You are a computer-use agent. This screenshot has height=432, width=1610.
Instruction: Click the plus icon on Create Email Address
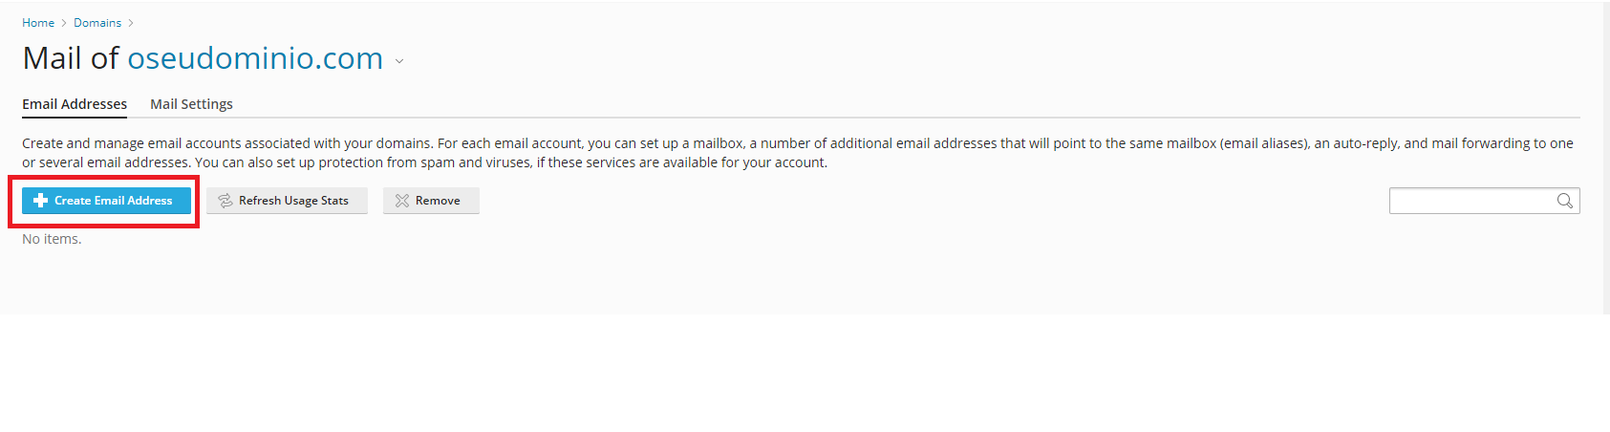40,201
